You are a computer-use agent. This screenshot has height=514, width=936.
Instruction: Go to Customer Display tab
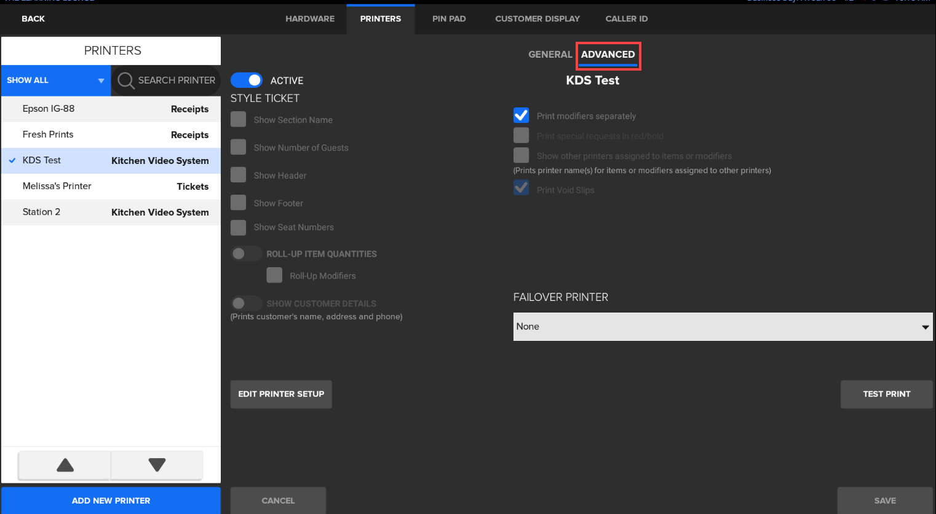pyautogui.click(x=537, y=19)
